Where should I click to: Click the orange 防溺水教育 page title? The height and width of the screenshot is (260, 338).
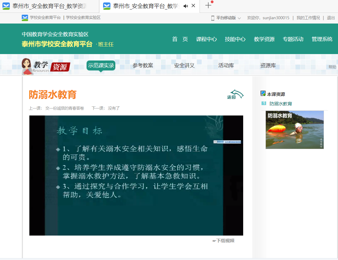click(x=53, y=95)
